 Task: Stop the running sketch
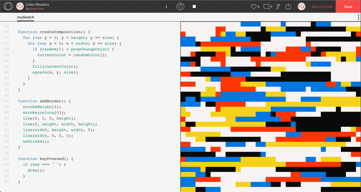tap(194, 7)
